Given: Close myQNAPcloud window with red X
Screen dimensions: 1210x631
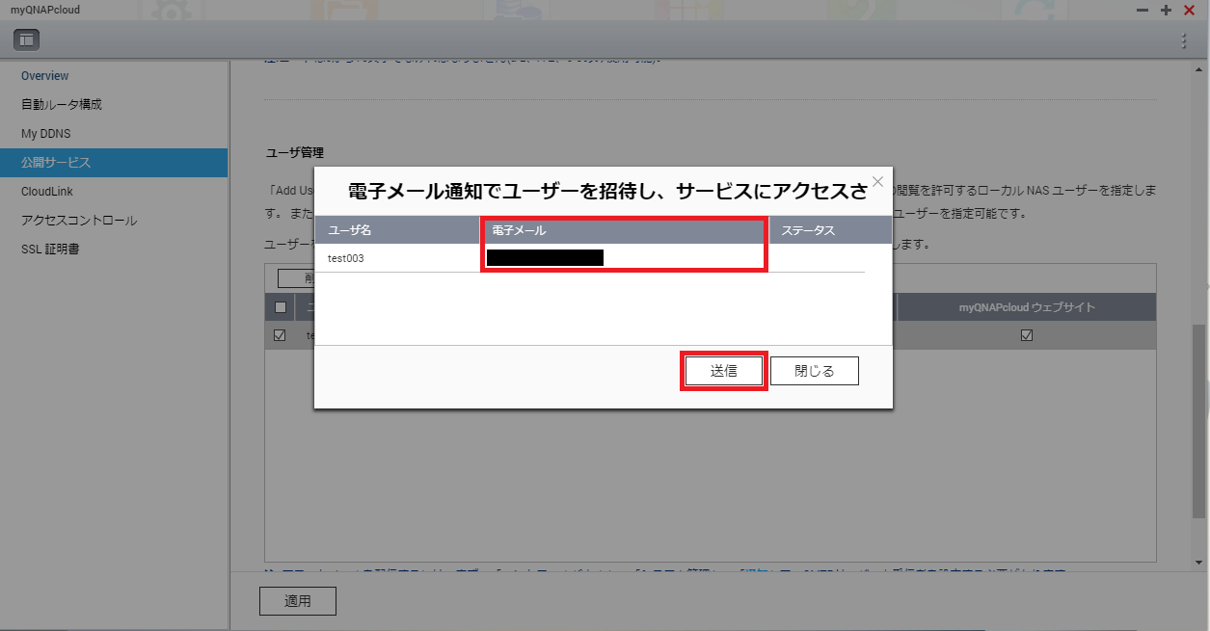Looking at the screenshot, I should click(x=1189, y=10).
